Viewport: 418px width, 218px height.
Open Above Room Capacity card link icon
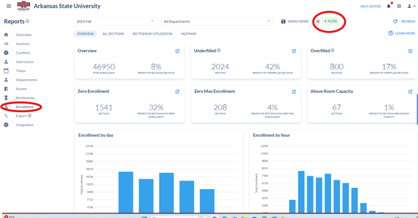coord(410,92)
